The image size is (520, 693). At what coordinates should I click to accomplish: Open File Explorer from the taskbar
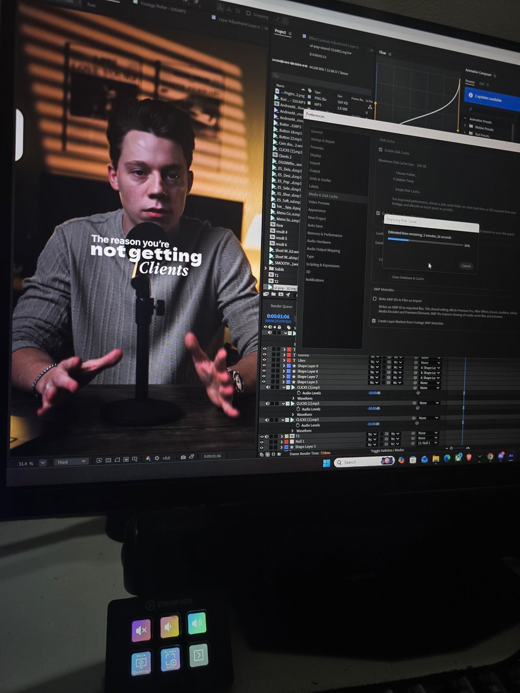tap(436, 460)
